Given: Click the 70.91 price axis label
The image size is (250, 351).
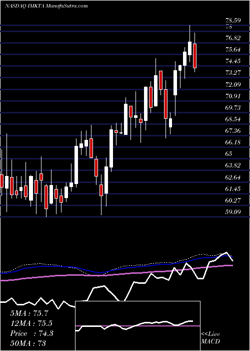Looking at the screenshot, I should 233,96.
